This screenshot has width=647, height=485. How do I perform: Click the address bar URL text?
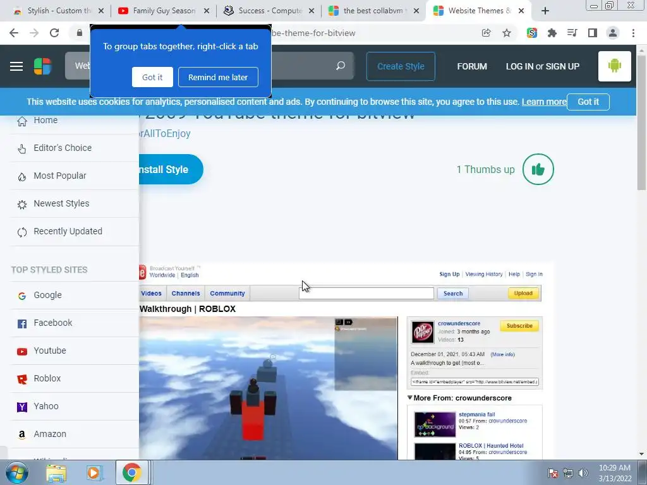(313, 33)
